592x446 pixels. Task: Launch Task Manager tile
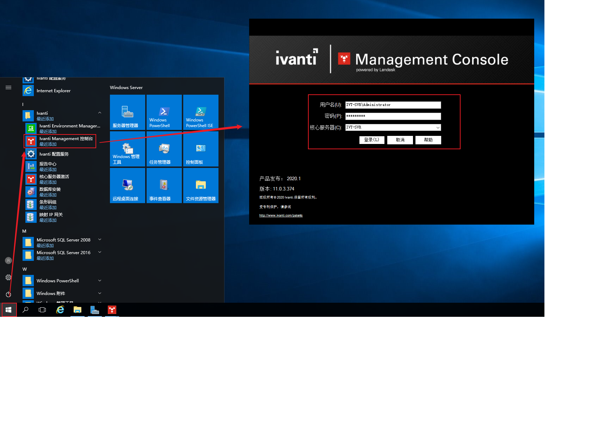[164, 149]
